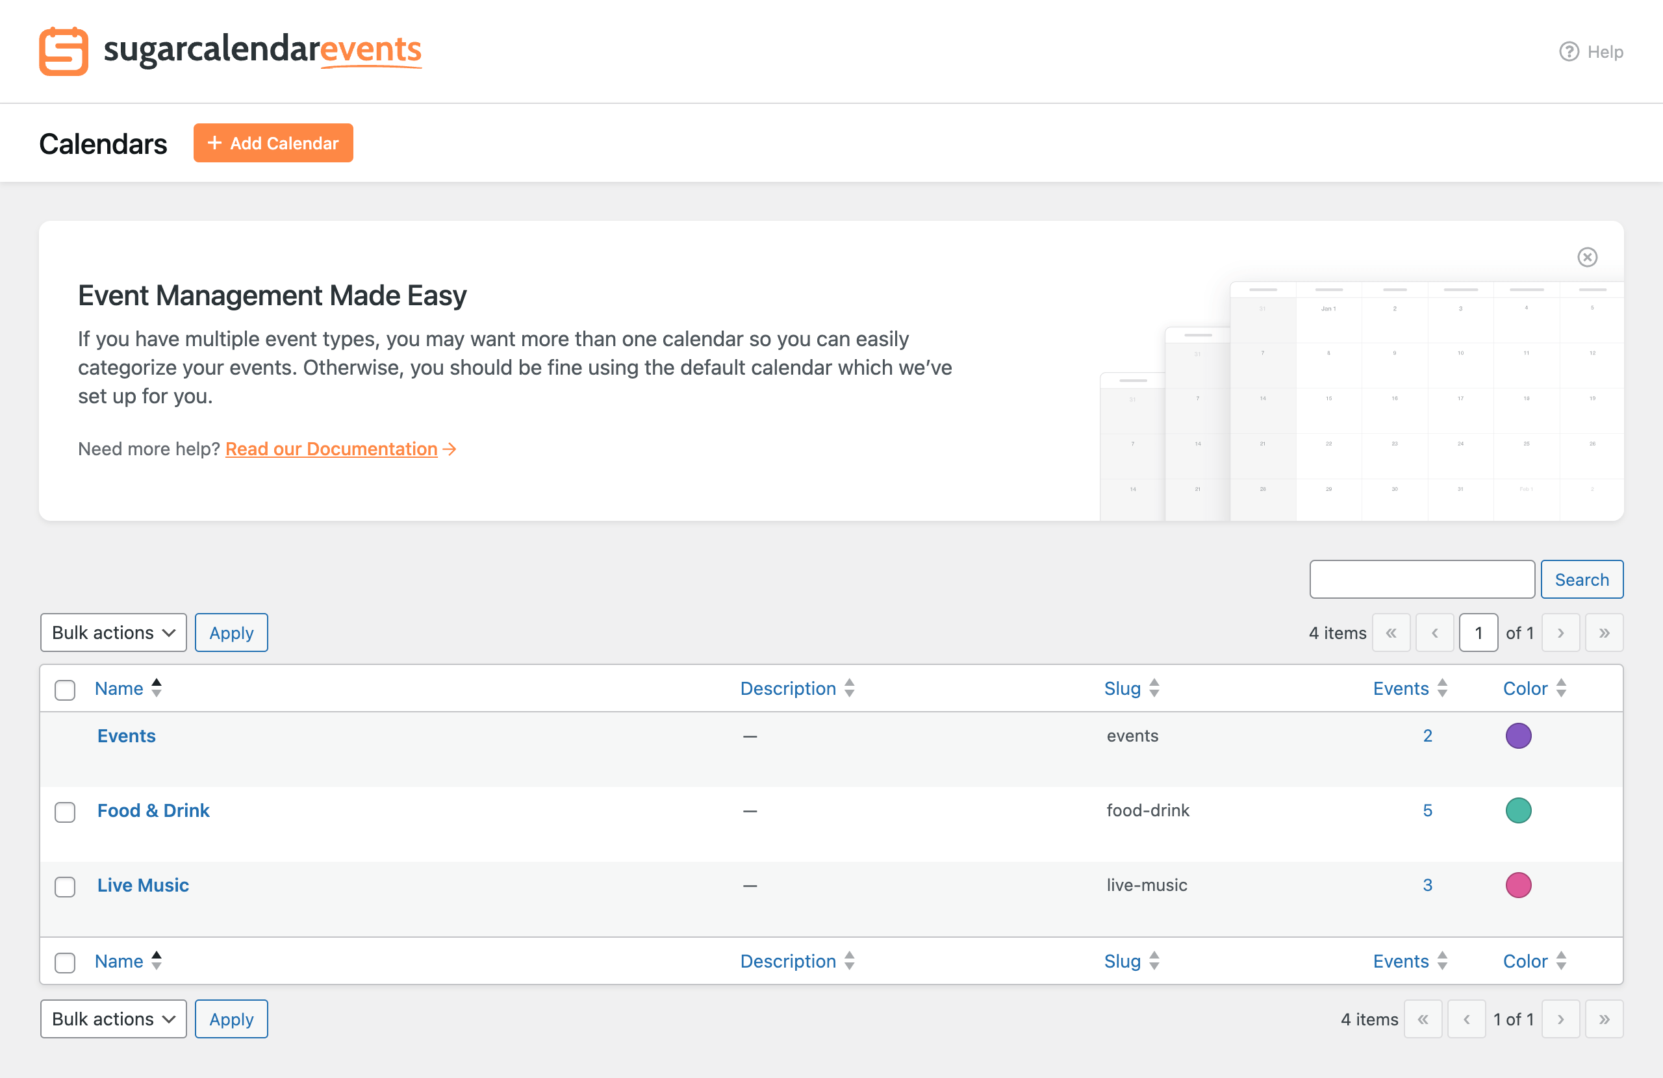Click Slug sort arrows in footer
This screenshot has width=1663, height=1078.
(x=1154, y=960)
